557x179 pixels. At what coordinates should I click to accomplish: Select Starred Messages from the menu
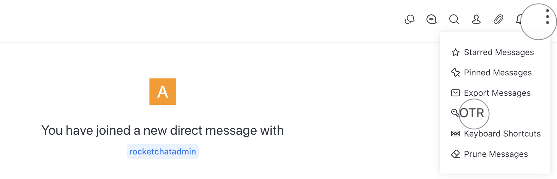(498, 52)
